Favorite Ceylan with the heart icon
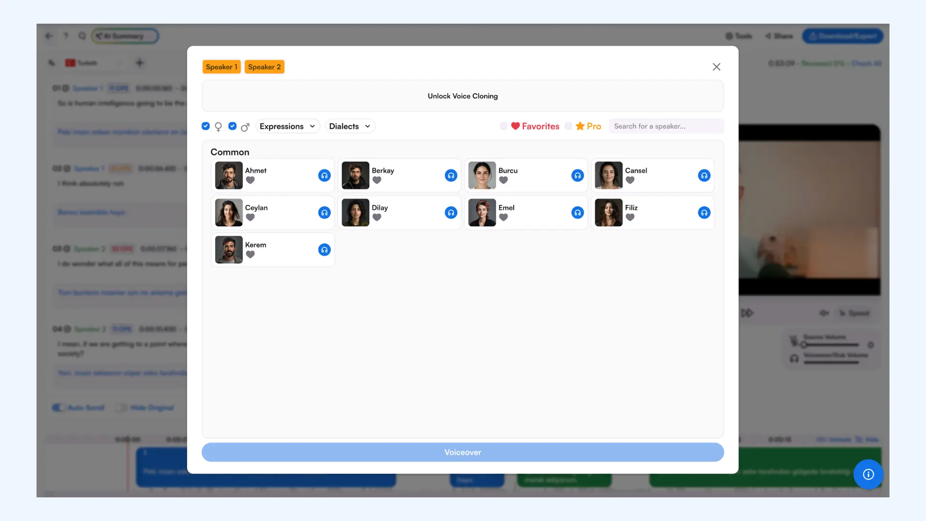This screenshot has width=926, height=521. point(250,218)
